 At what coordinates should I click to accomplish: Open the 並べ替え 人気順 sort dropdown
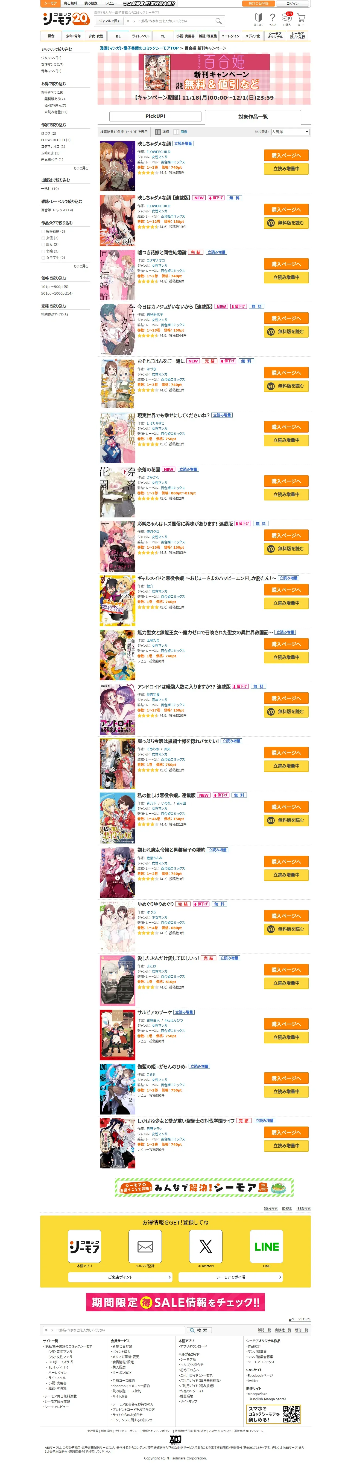click(290, 132)
